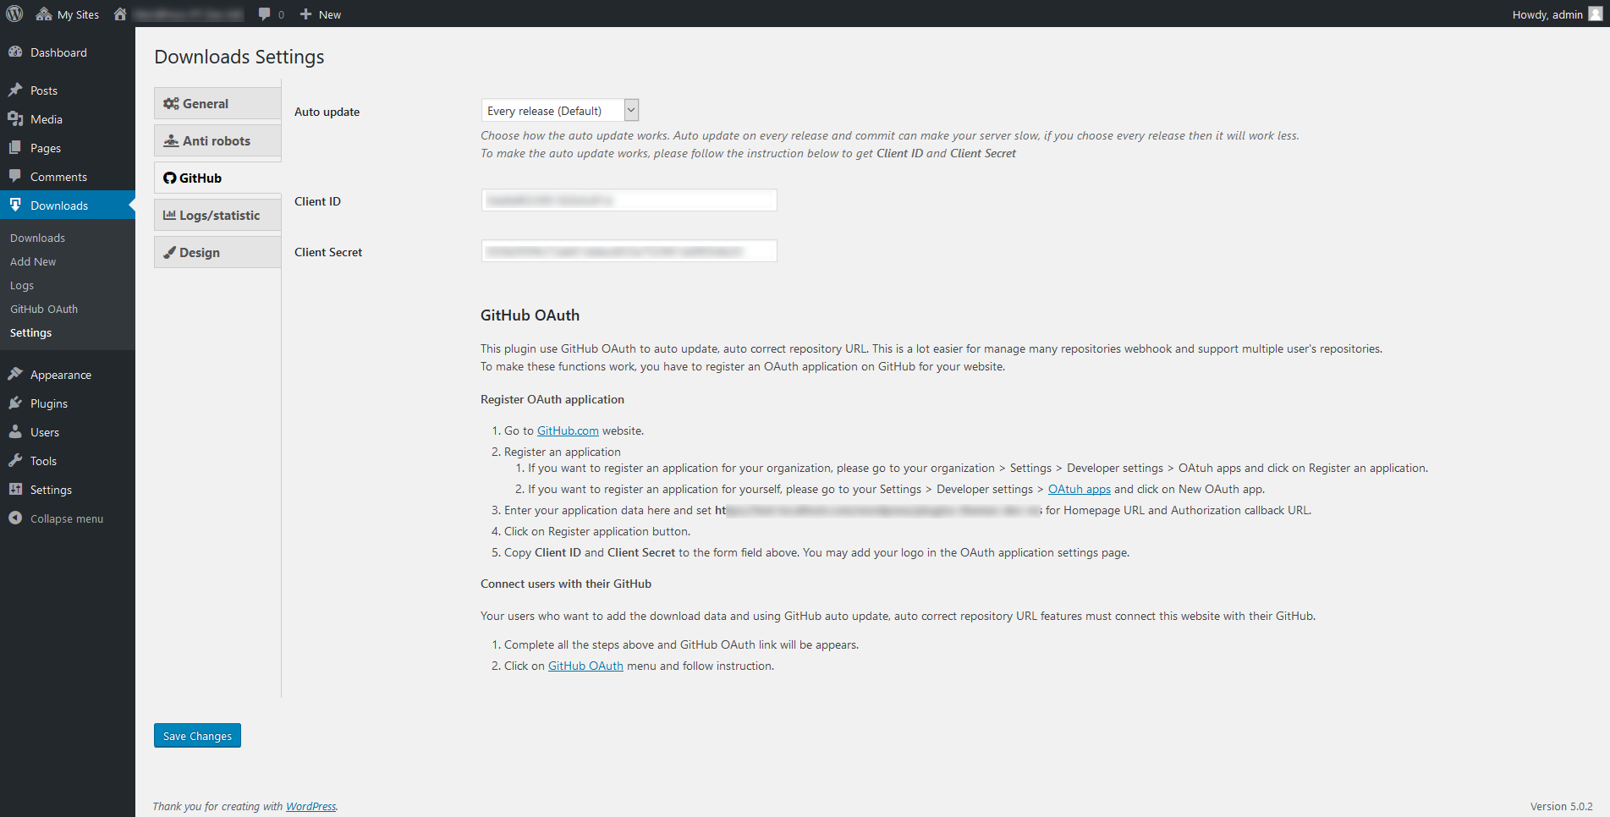
Task: Switch to the Logs/statistic tab
Action: coord(217,215)
